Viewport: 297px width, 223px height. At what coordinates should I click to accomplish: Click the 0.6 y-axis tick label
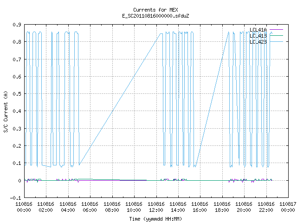click(x=17, y=77)
